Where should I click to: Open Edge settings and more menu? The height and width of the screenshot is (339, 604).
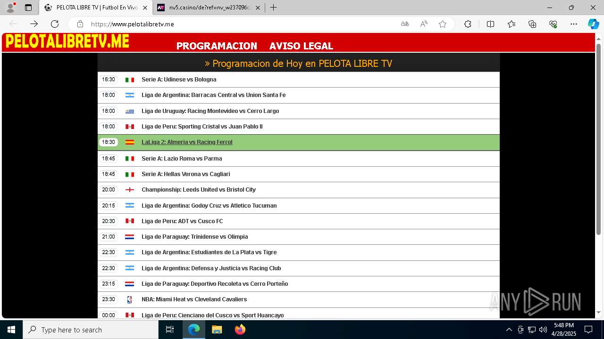[x=574, y=24]
